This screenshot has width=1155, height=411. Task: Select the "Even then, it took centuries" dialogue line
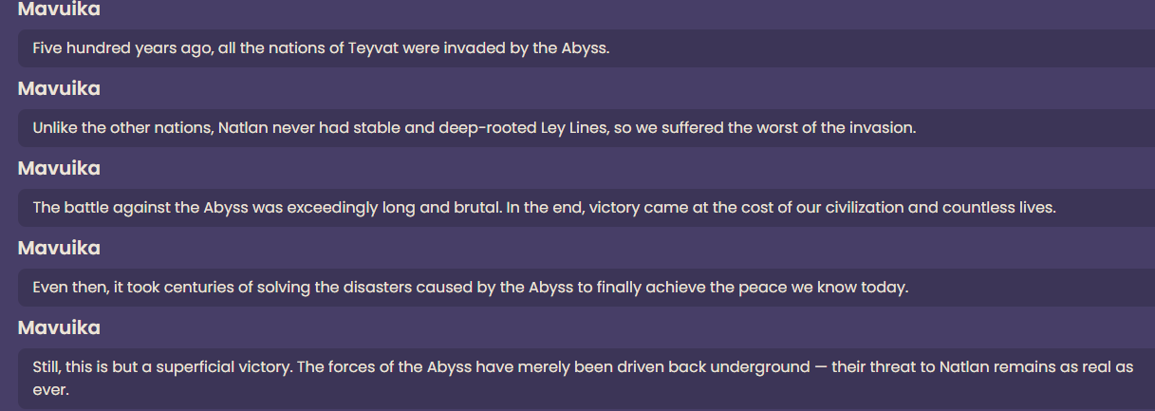click(470, 287)
